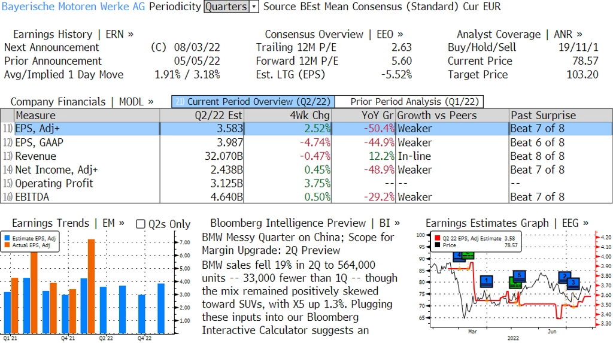This screenshot has width=613, height=343.
Task: Open Earnings Estimates Graph EEG link
Action: [507, 223]
